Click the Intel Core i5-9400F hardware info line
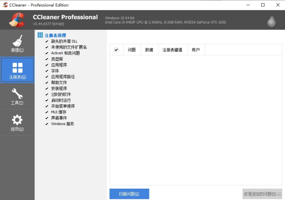 [x=165, y=22]
